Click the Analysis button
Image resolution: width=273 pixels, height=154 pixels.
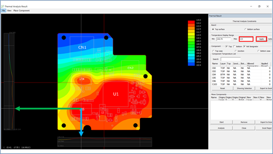point(221,128)
